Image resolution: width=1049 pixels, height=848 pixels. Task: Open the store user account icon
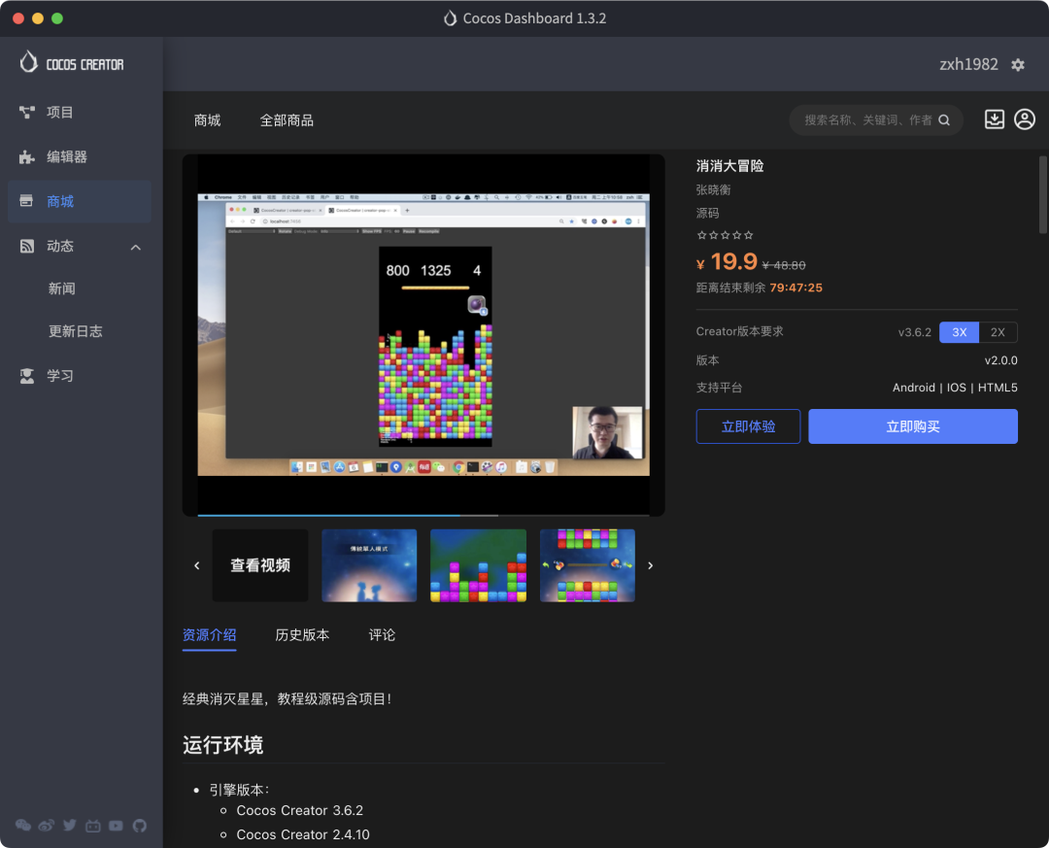(1025, 119)
